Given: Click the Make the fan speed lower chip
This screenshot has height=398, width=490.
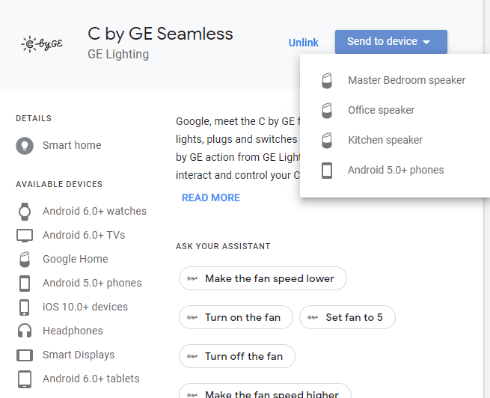Looking at the screenshot, I should [263, 278].
